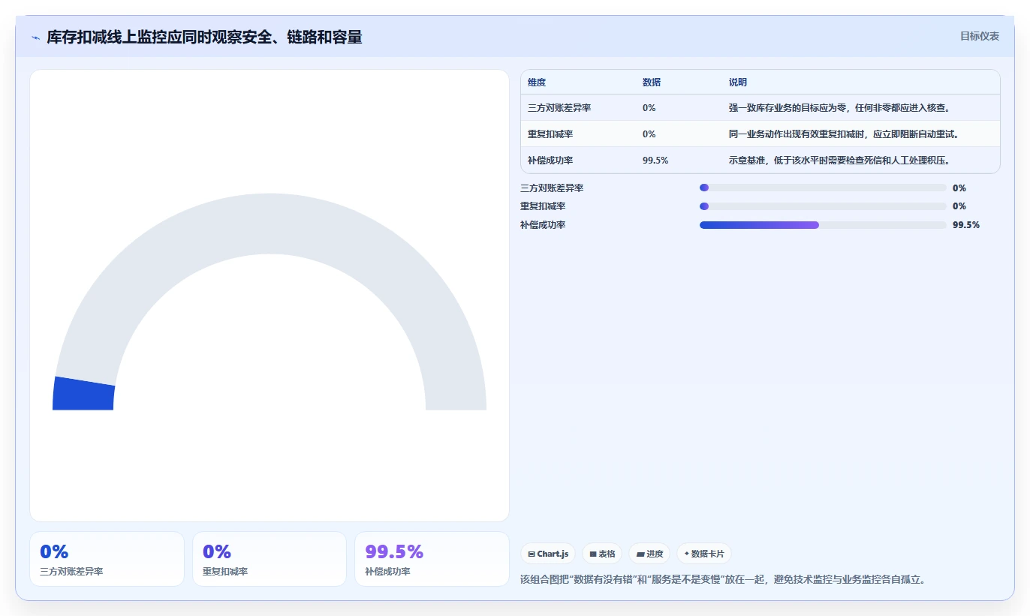Click the 0% value beside the 三方对账差异率 progress bar

tap(959, 188)
